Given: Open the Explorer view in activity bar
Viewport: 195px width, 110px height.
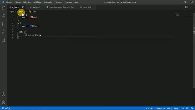Looking at the screenshot, I should pos(3,8).
